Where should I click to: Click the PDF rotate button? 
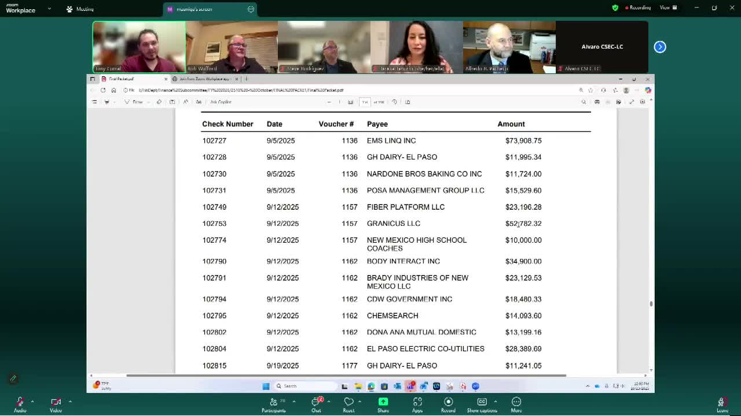coord(394,102)
